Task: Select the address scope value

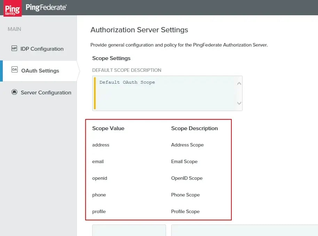Action: [x=101, y=145]
